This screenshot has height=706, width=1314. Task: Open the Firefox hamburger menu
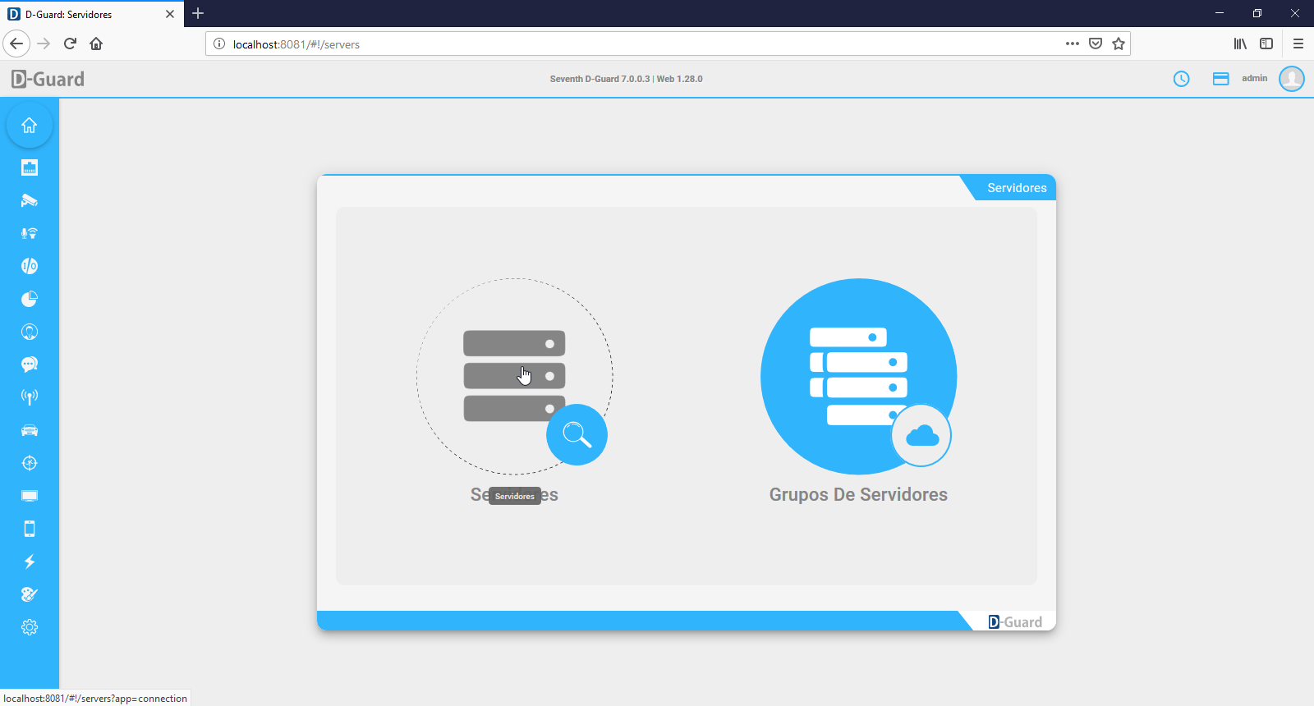pos(1298,44)
